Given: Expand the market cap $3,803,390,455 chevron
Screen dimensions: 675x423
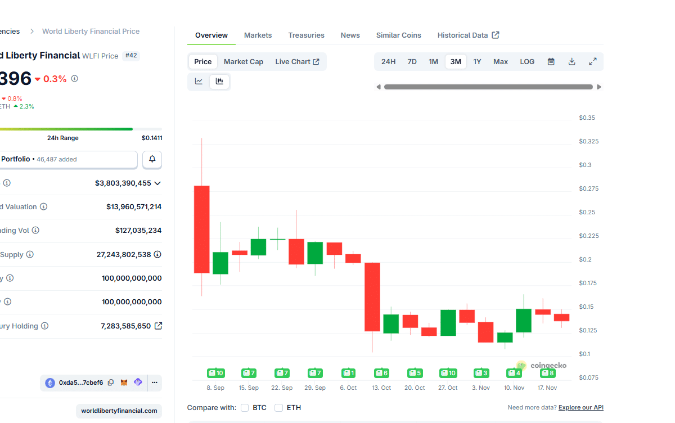Looking at the screenshot, I should coord(157,183).
